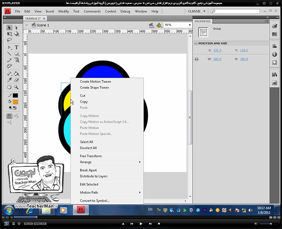Open the Windows Start orb

pyautogui.click(x=8, y=210)
